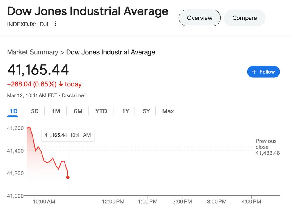
Task: Open the Market Summary link
Action: pyautogui.click(x=32, y=52)
